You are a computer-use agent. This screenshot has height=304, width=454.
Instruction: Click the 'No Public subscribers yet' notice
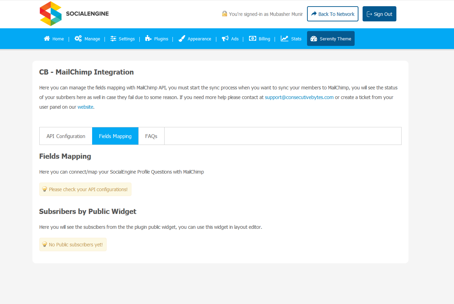pos(73,245)
